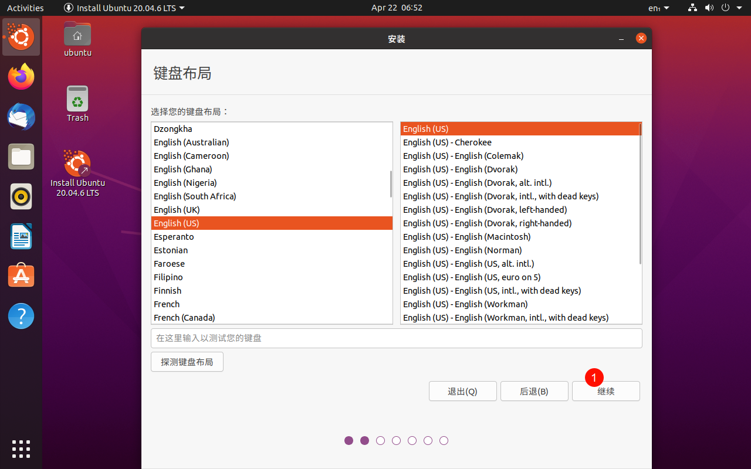Click the variant list scrollbar
The image size is (751, 469).
tap(640, 193)
